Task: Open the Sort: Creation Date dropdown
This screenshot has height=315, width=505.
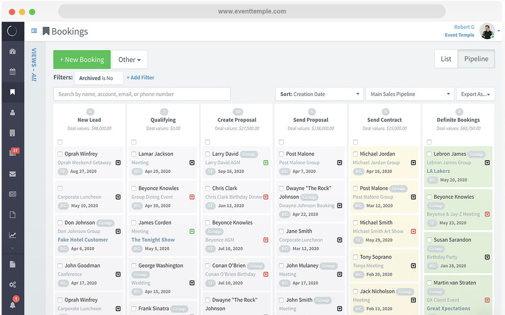Action: click(x=319, y=94)
